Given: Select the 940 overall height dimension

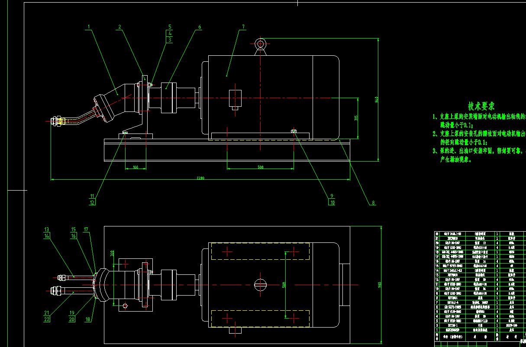Looking at the screenshot, I should click(376, 99).
